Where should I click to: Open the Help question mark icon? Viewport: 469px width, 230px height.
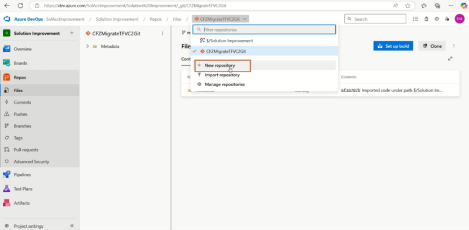[x=437, y=19]
